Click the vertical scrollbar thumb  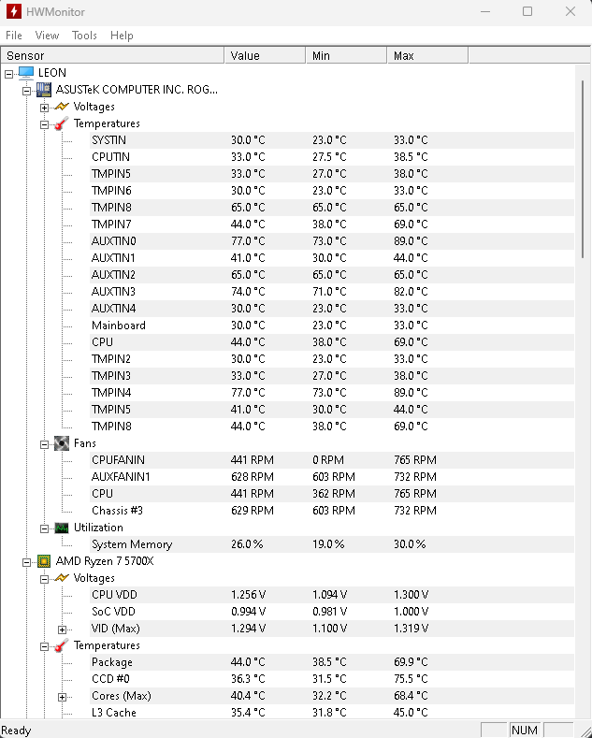583,169
